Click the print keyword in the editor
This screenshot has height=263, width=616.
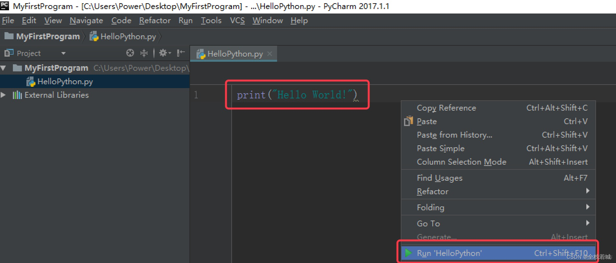(251, 95)
